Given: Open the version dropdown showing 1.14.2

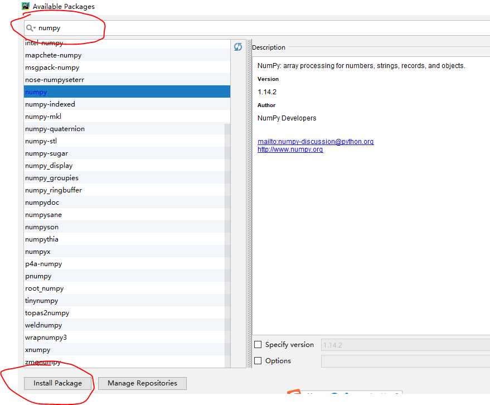Looking at the screenshot, I should 406,345.
